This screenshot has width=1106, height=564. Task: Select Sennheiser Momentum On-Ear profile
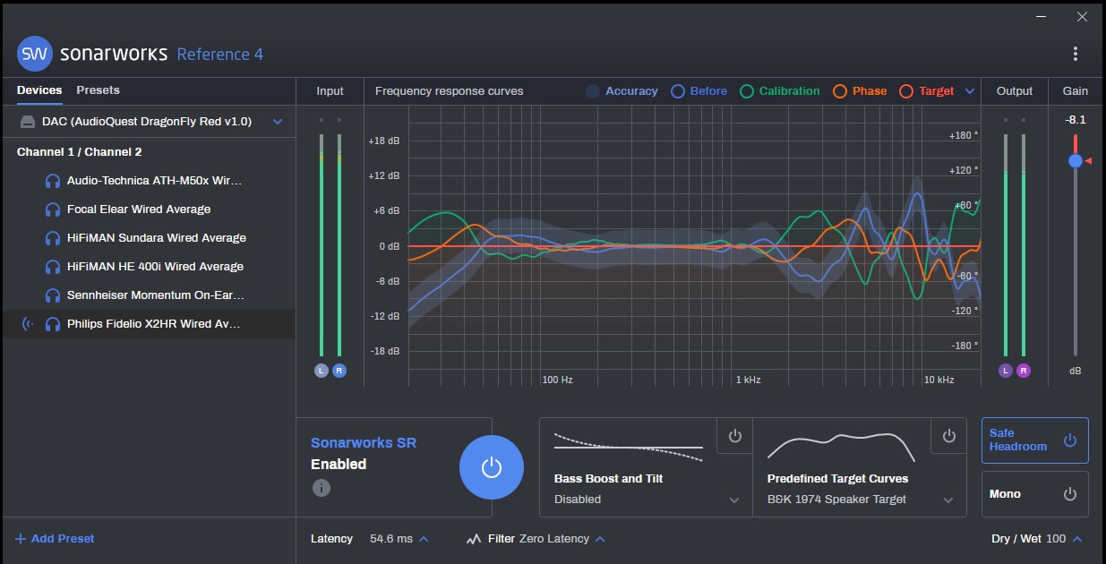click(x=148, y=295)
